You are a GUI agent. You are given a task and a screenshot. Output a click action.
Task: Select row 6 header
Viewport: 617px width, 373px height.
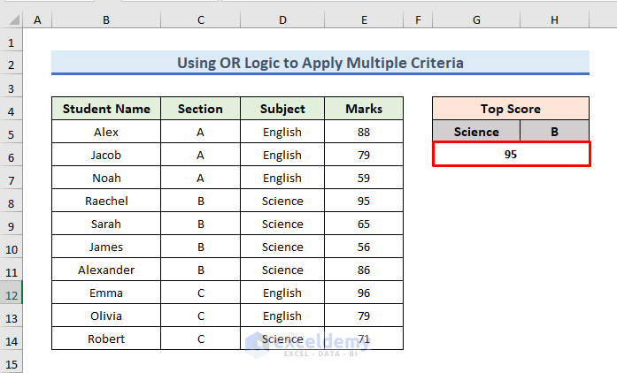tap(12, 155)
